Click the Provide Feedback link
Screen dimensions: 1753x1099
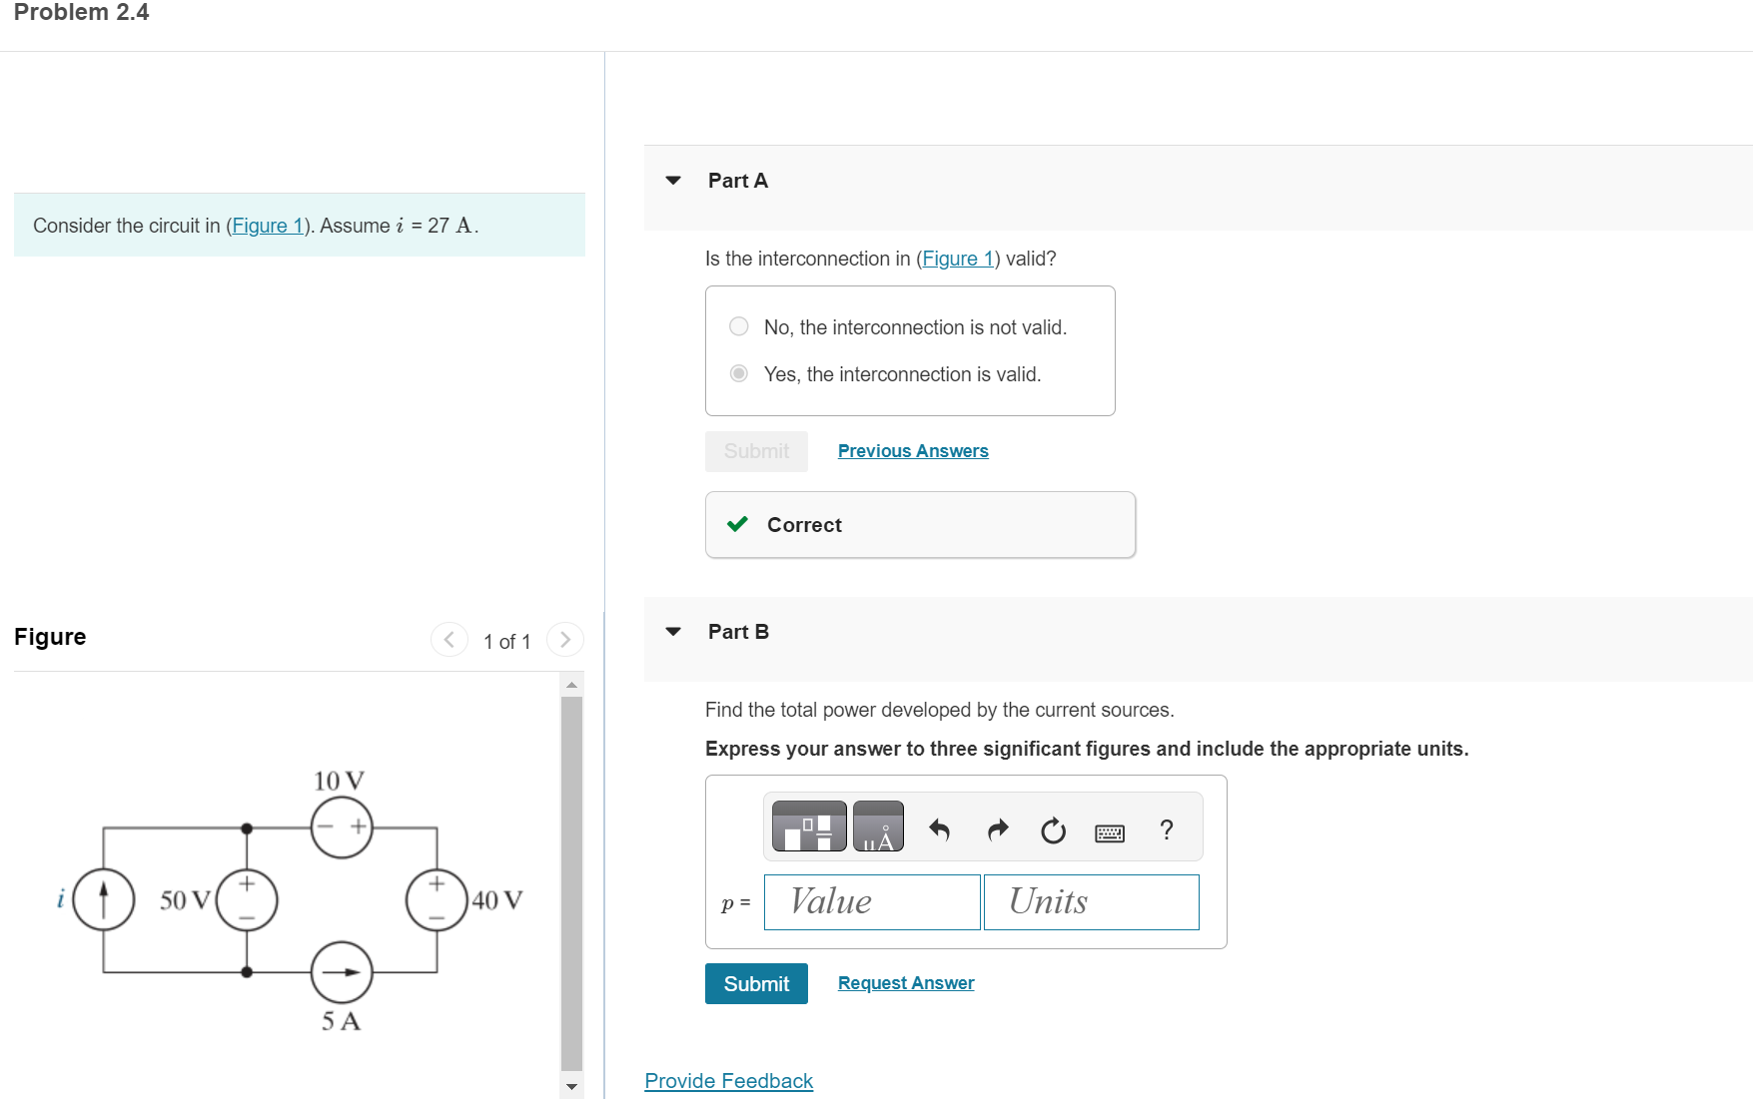tap(729, 1081)
